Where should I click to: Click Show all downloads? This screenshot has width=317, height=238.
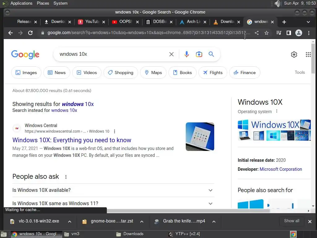(292, 221)
